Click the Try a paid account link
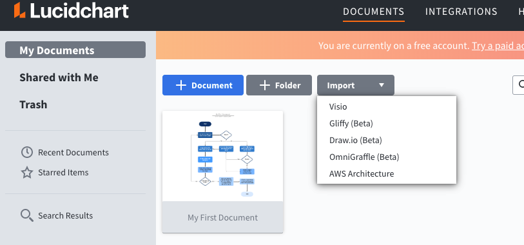The image size is (524, 245). click(x=498, y=46)
